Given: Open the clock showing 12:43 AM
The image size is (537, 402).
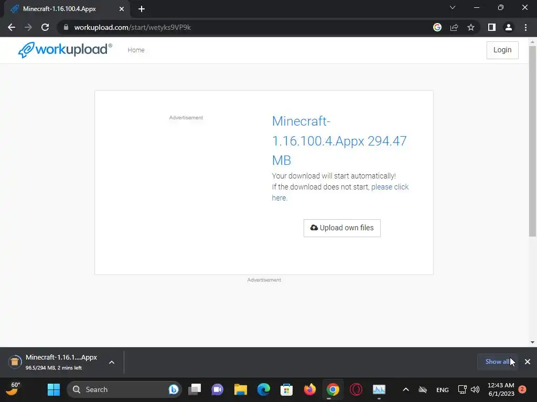Looking at the screenshot, I should coord(501,389).
